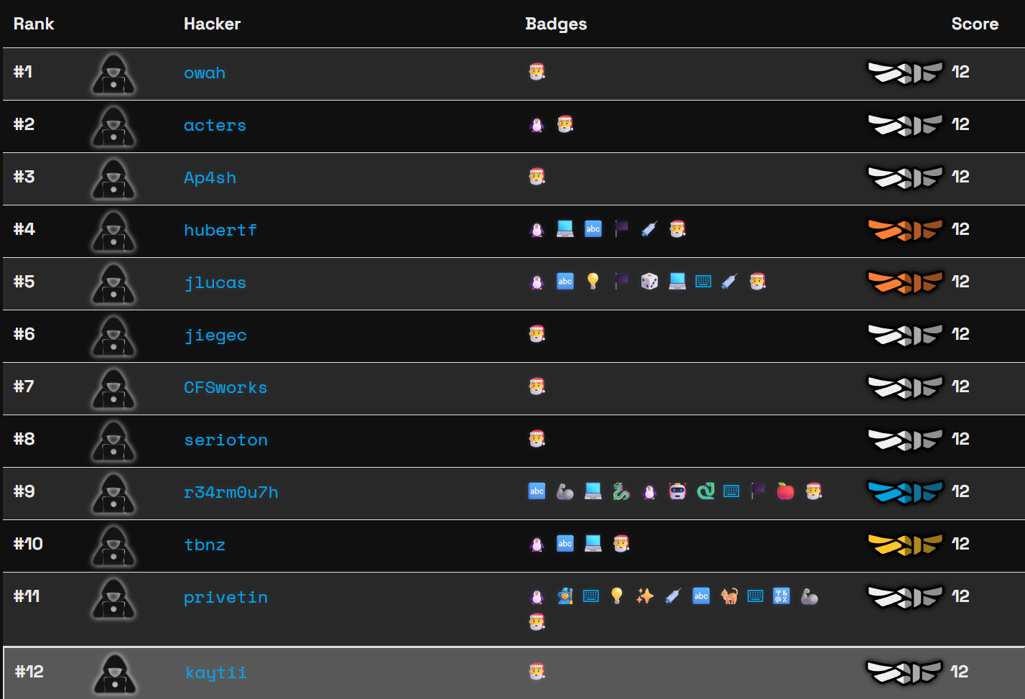
Task: Click the Badges column header
Action: point(556,24)
